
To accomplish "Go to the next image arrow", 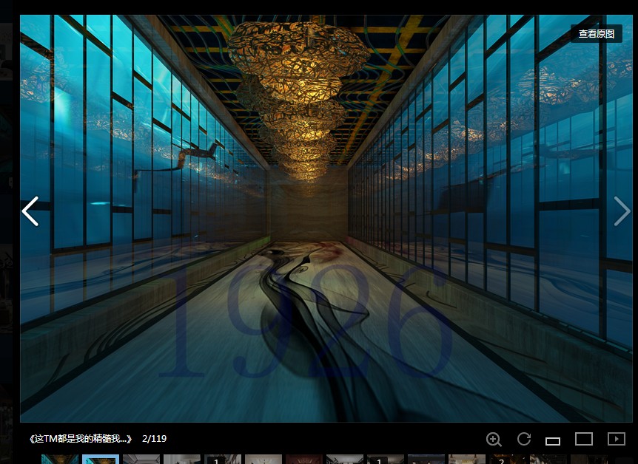I will 622,211.
